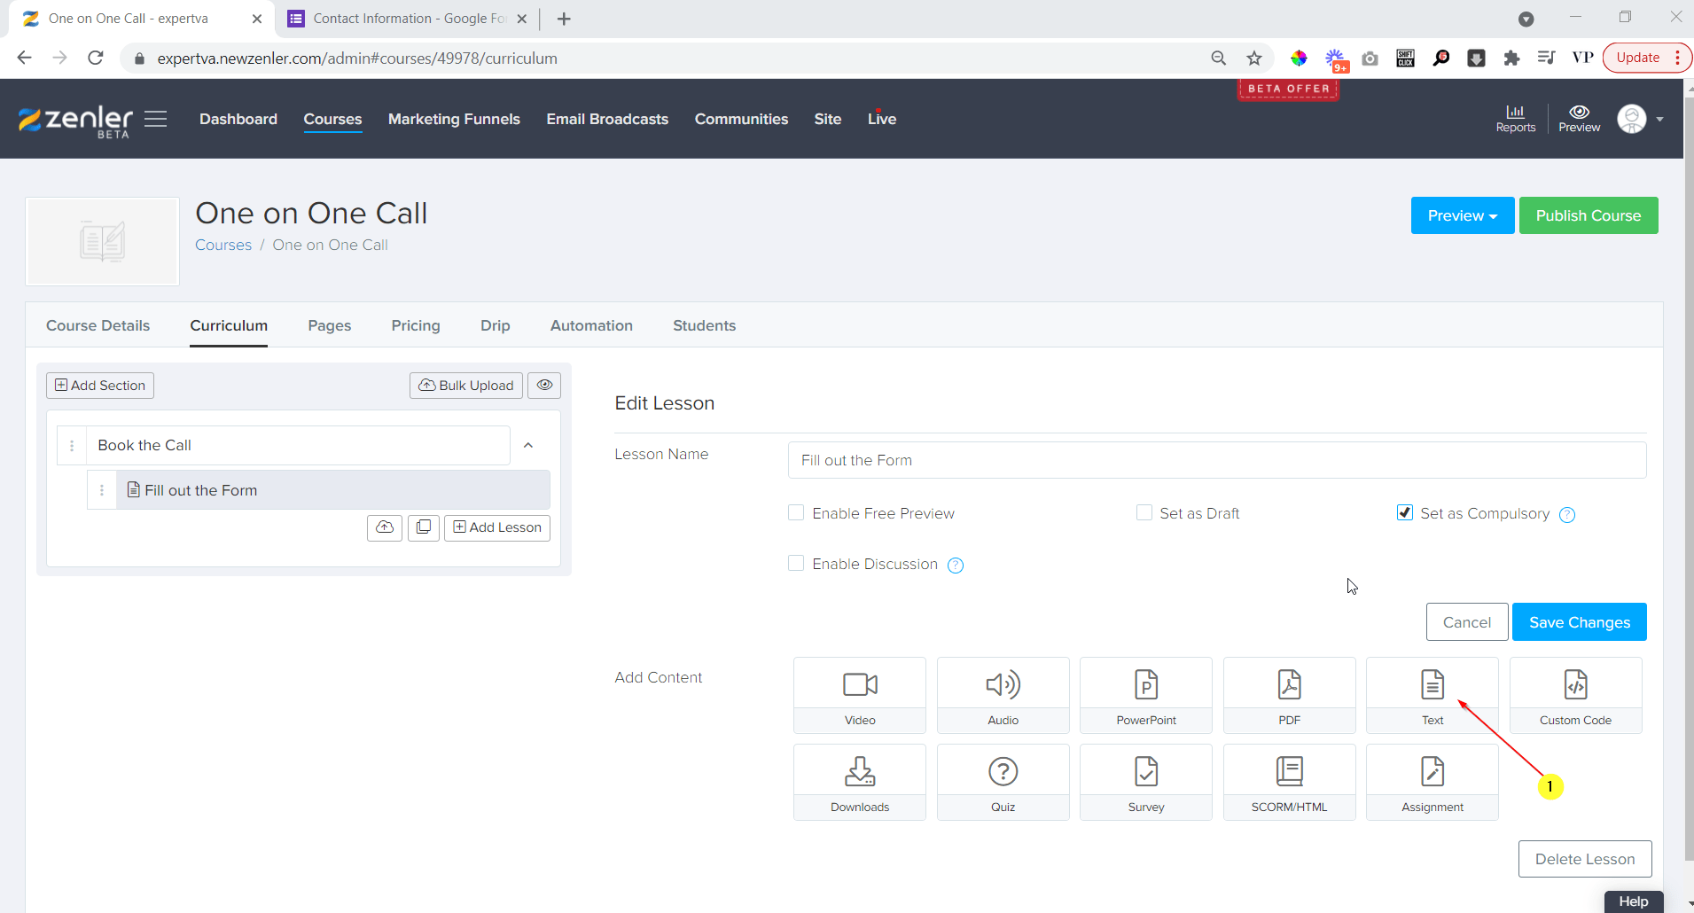Collapse the Book the Call section
The image size is (1694, 913).
coord(528,445)
